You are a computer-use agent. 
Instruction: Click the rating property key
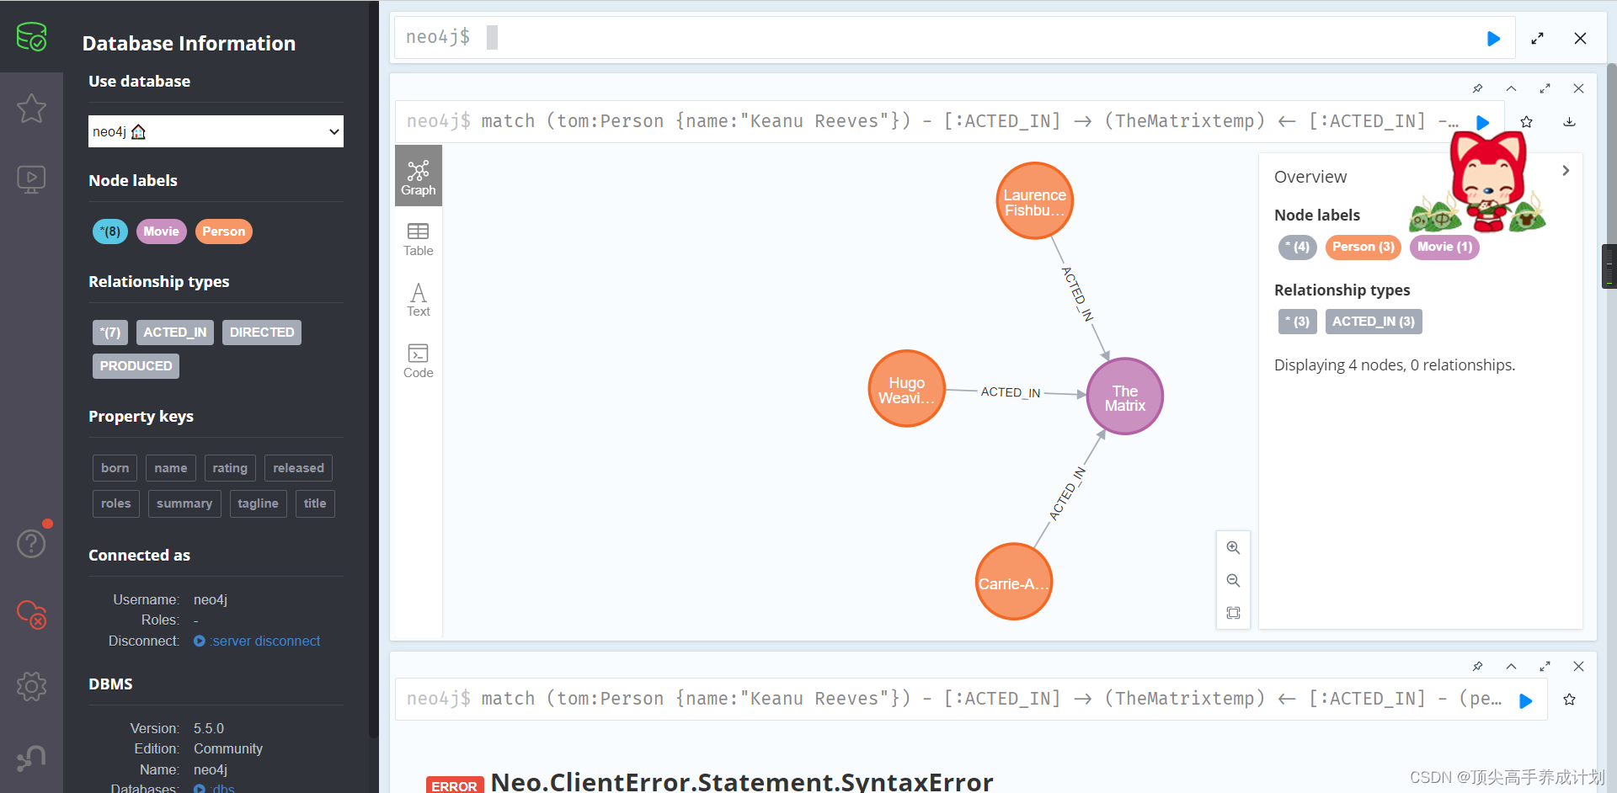click(230, 468)
